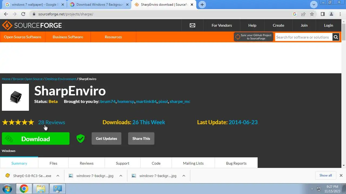The width and height of the screenshot is (346, 194).
Task: Open the 28 Reviews link
Action: [52, 122]
